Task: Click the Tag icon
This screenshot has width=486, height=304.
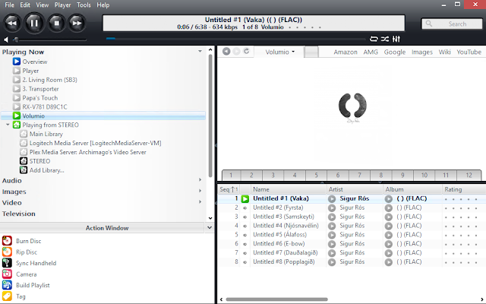Action: [x=7, y=296]
